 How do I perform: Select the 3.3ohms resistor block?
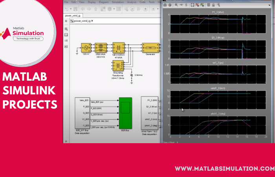coord(132,75)
